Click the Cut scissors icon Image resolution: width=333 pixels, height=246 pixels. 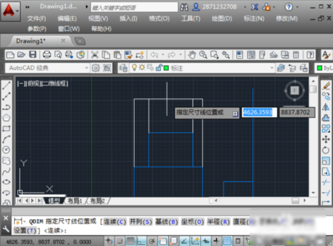point(95,55)
